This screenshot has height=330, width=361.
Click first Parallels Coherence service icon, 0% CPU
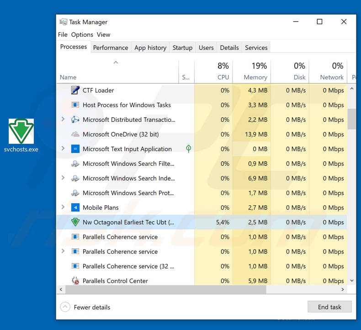tap(75, 237)
